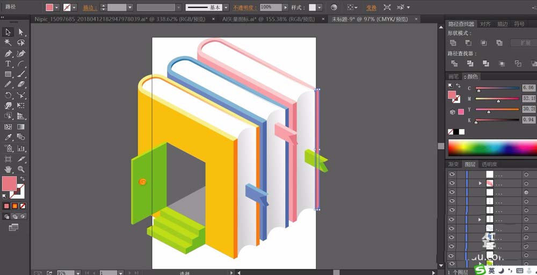This screenshot has width=537, height=275.
Task: Set fill to None mode button
Action: (23, 206)
